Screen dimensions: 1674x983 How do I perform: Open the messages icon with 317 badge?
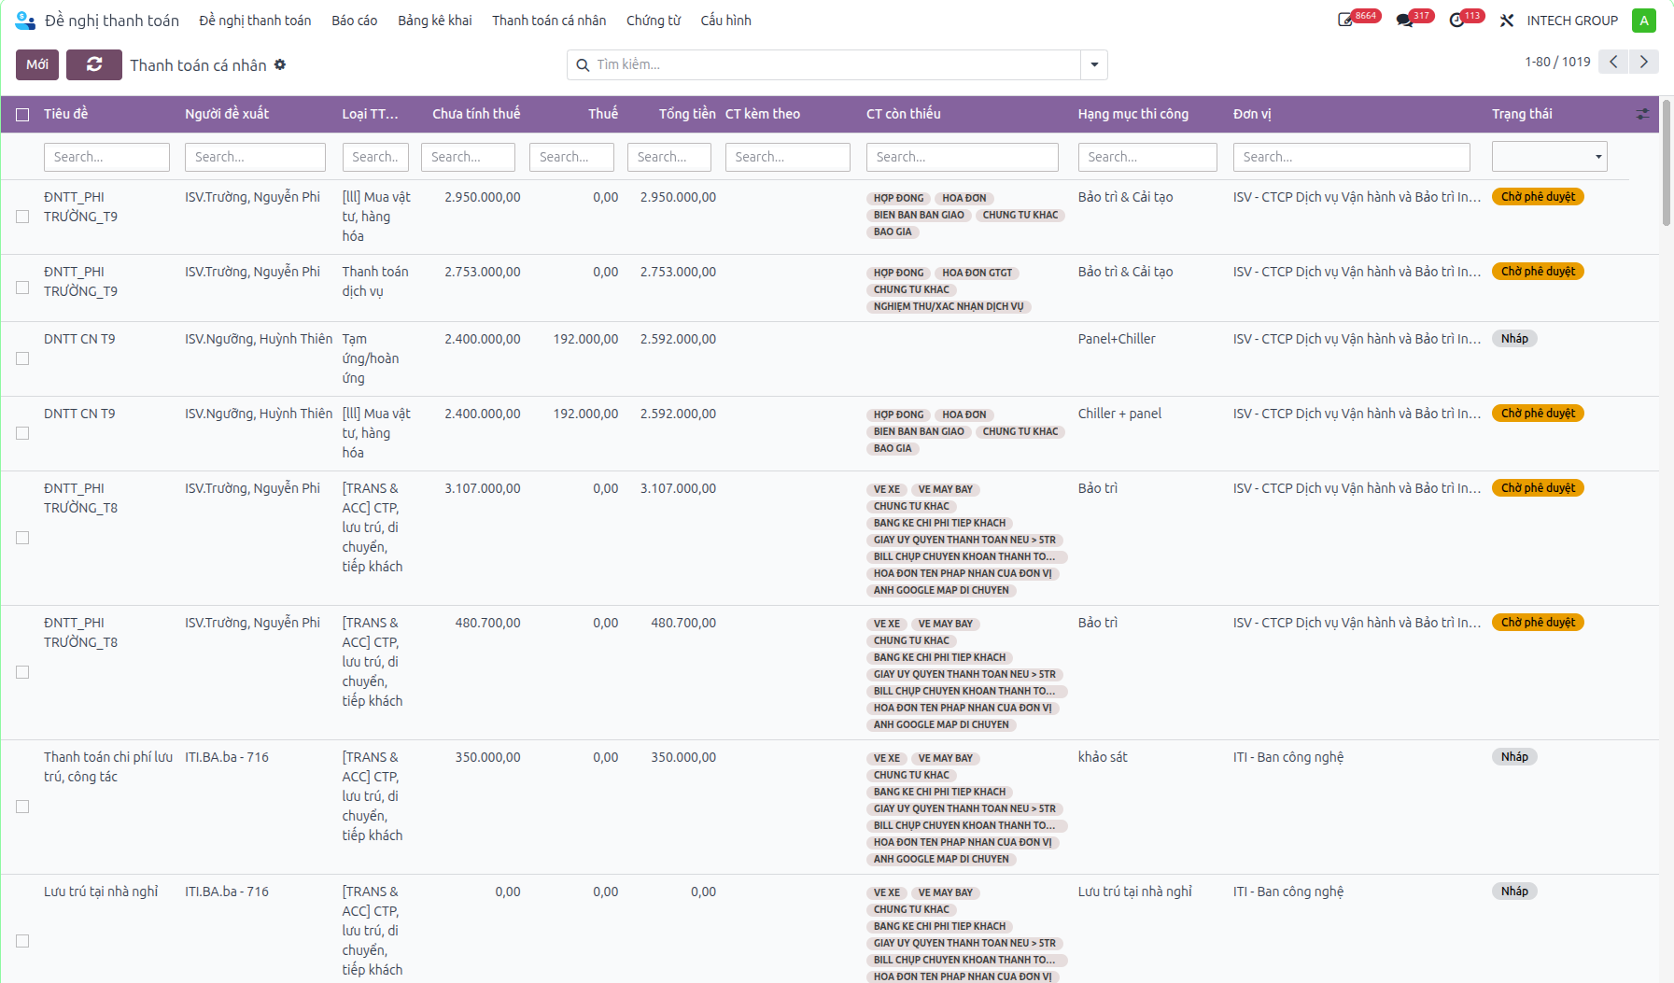tap(1404, 20)
